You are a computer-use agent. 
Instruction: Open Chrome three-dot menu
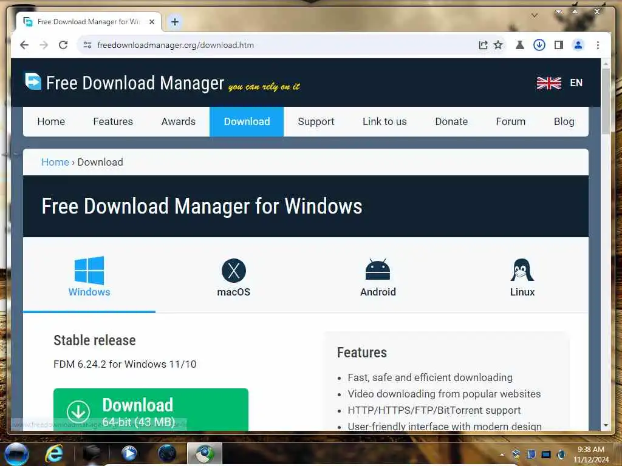(598, 45)
